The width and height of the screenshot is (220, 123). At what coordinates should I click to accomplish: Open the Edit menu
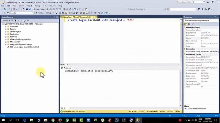click(8, 6)
